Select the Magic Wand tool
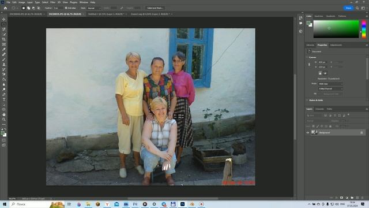Image resolution: width=369 pixels, height=208 pixels. click(4, 35)
